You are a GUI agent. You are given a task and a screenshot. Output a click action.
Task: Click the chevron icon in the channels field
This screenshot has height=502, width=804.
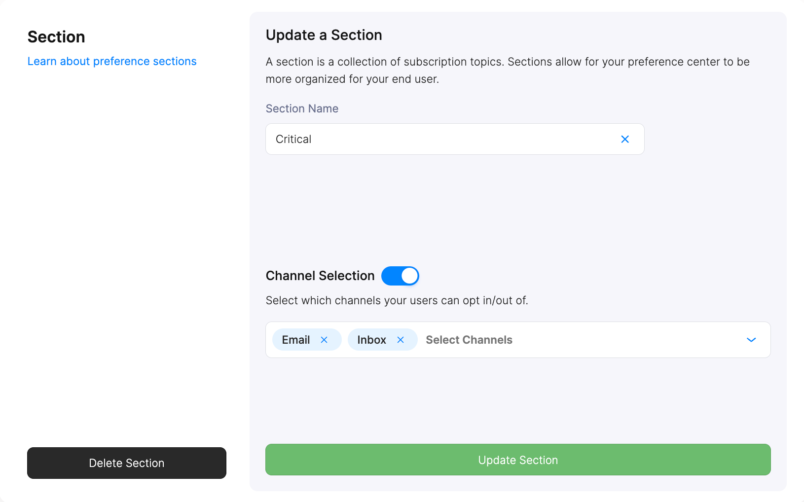pos(751,340)
